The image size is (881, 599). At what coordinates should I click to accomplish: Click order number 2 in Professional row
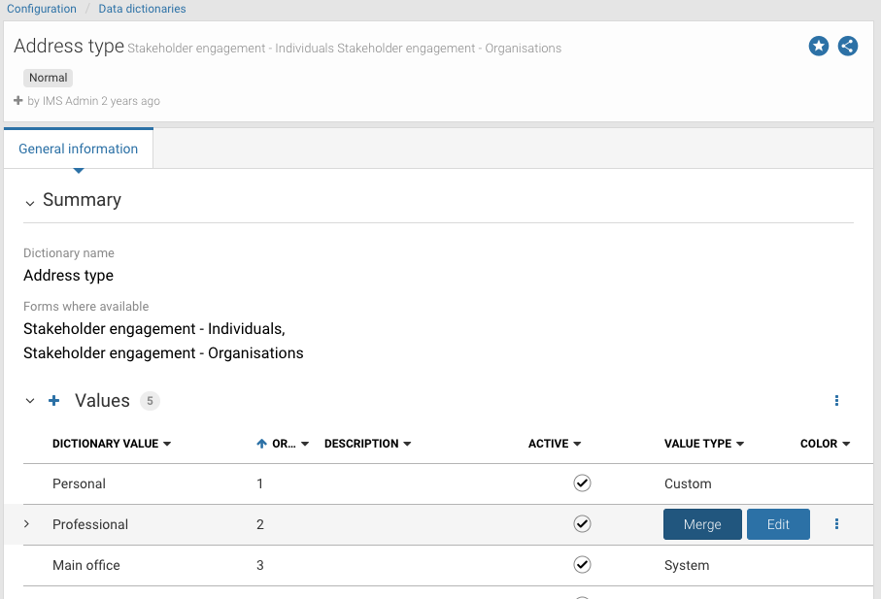pyautogui.click(x=260, y=524)
